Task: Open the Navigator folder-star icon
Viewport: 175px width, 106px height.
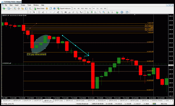Action: (22, 8)
